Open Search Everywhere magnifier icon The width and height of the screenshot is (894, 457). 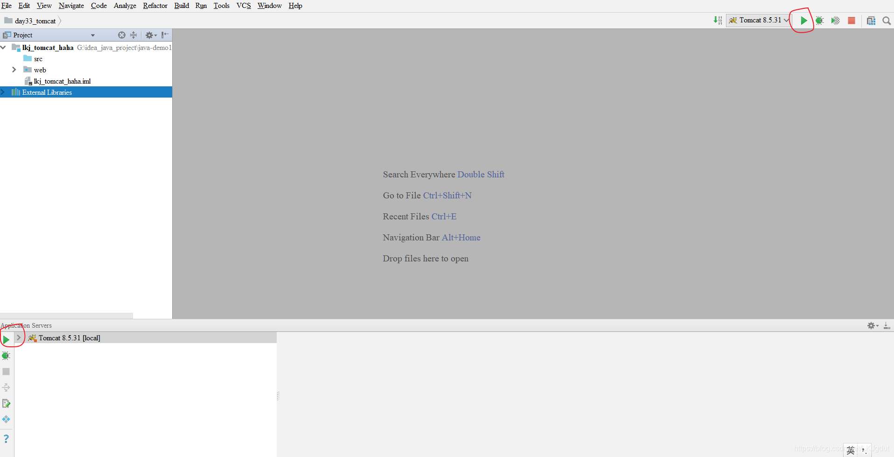point(887,21)
